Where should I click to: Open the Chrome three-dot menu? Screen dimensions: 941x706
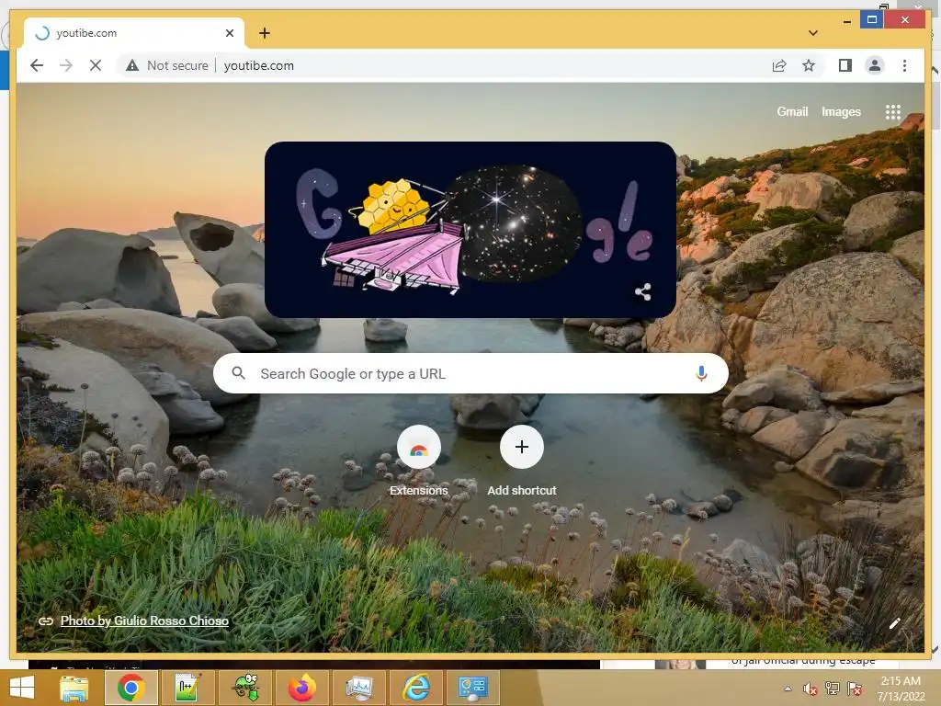click(904, 65)
